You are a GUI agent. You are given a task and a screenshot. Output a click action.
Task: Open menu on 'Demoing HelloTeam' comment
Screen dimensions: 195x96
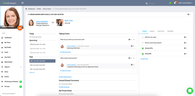click(132, 46)
